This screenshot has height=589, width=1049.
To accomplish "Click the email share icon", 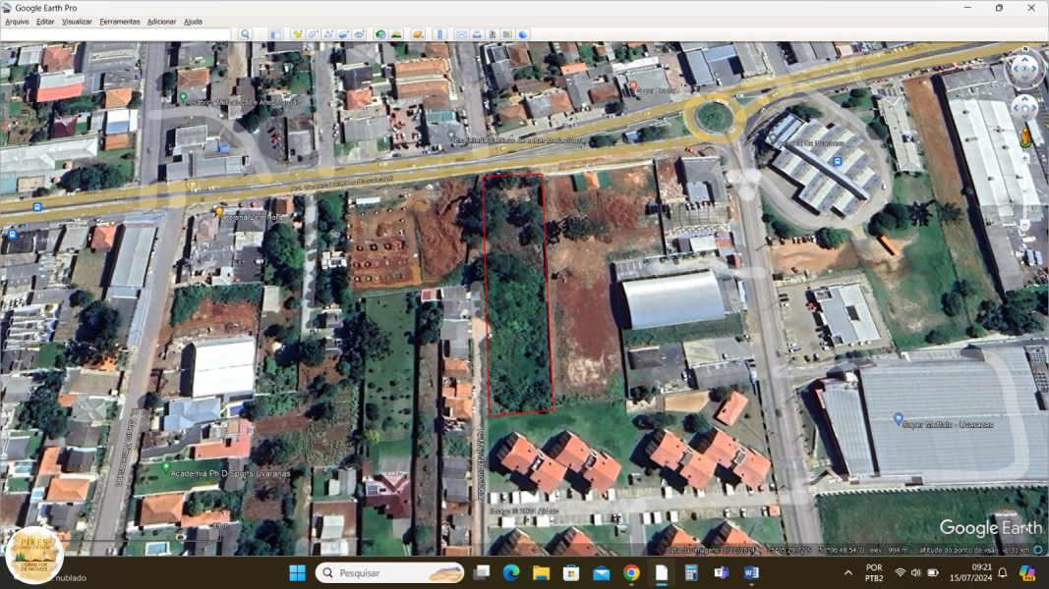I will tap(461, 34).
